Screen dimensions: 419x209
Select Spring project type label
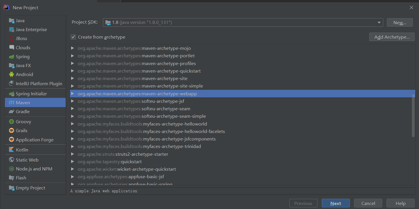[23, 56]
